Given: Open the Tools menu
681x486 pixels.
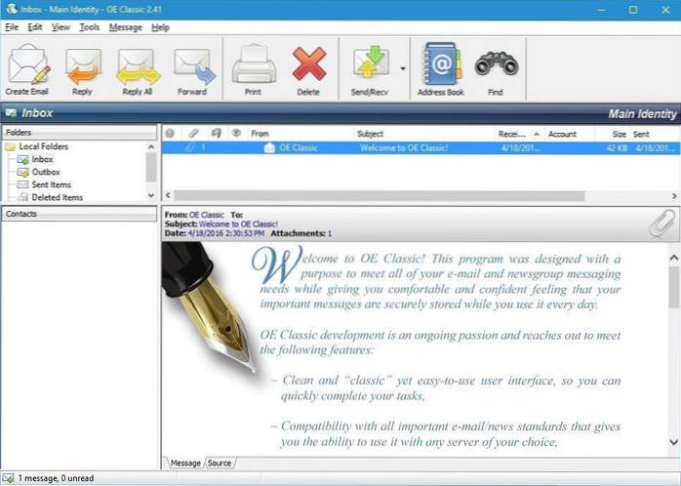Looking at the screenshot, I should (x=90, y=27).
